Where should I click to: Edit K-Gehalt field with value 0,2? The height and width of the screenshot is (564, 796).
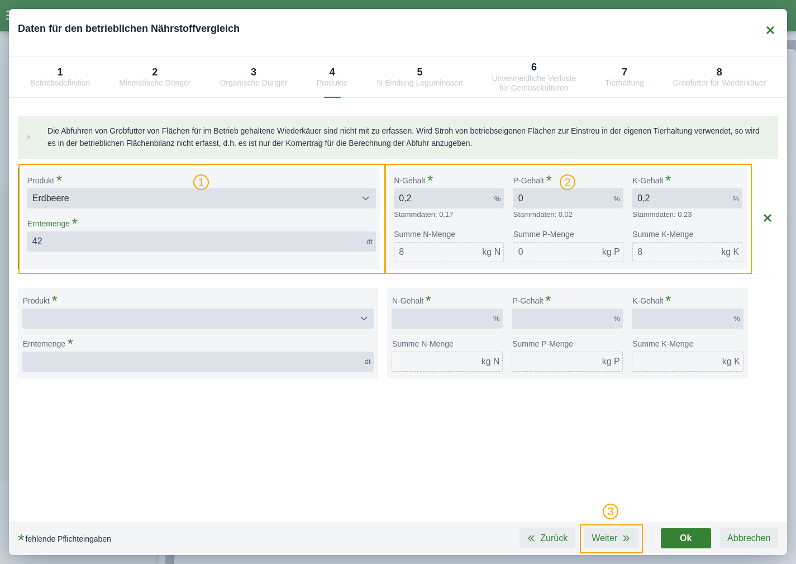click(x=687, y=198)
